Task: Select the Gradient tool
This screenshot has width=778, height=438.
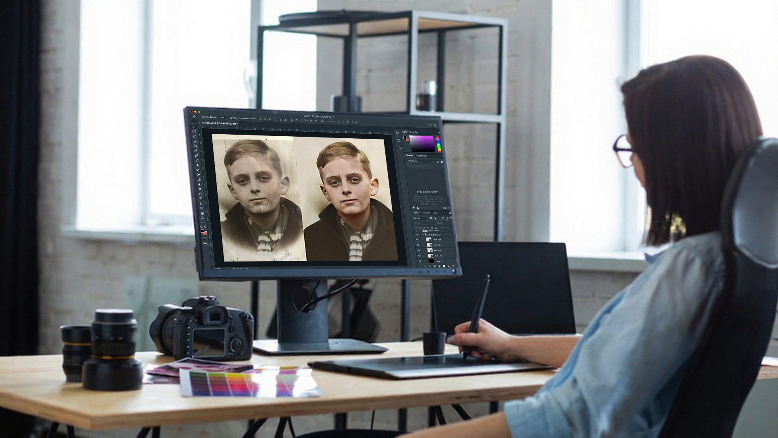Action: 199,179
